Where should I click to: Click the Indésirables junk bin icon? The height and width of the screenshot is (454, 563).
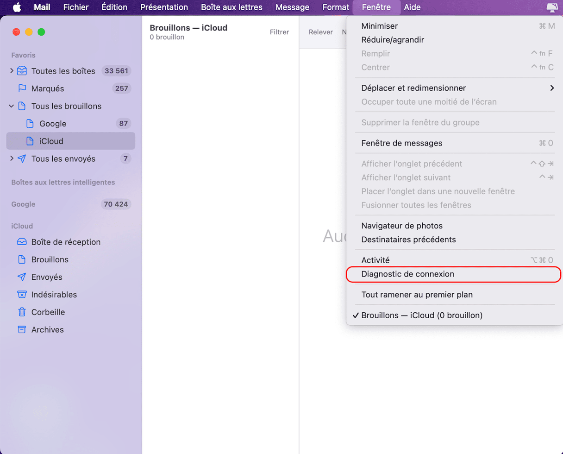point(22,295)
